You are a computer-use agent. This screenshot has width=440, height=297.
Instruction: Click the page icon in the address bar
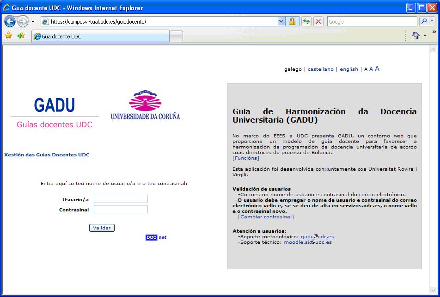tap(45, 22)
